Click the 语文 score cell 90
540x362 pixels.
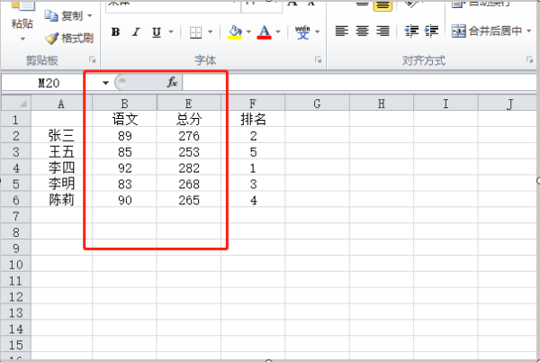point(125,200)
